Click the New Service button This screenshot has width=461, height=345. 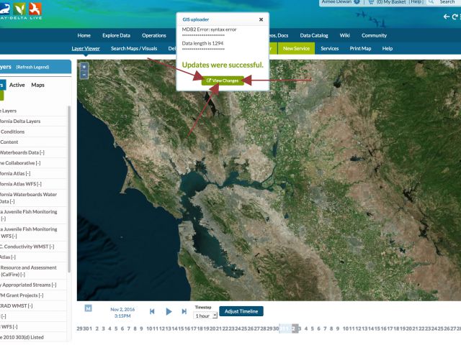pos(296,49)
